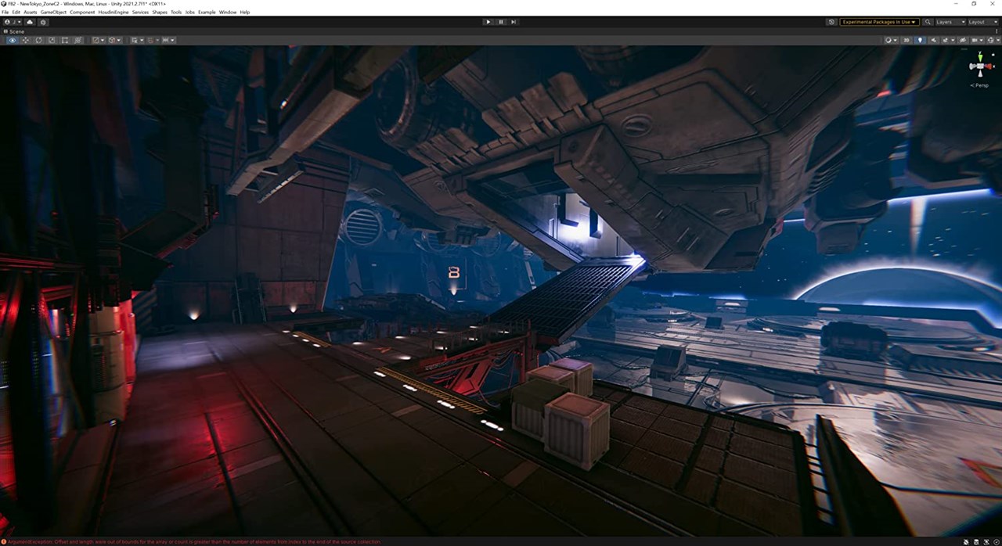
Task: Toggle 2D view mode
Action: coord(907,40)
